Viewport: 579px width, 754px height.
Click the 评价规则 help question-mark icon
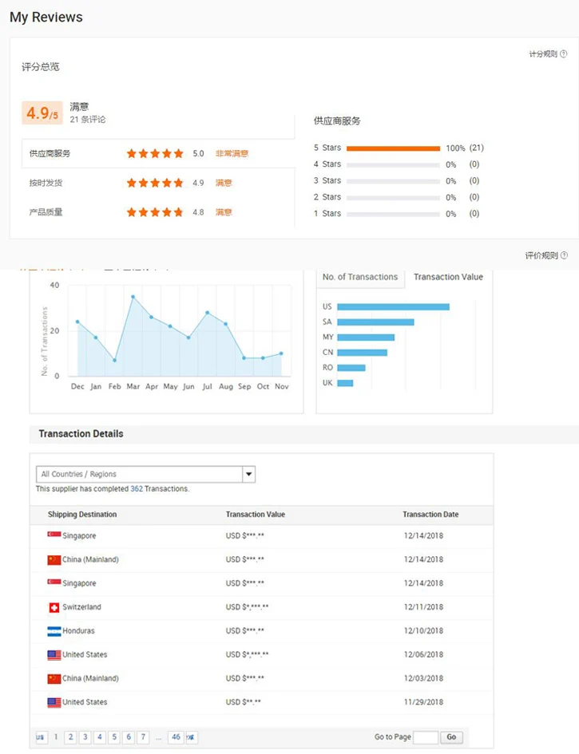[x=564, y=255]
